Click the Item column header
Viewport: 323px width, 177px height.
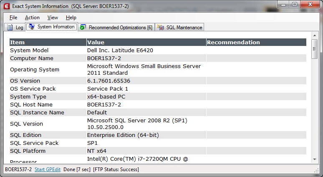coord(48,42)
